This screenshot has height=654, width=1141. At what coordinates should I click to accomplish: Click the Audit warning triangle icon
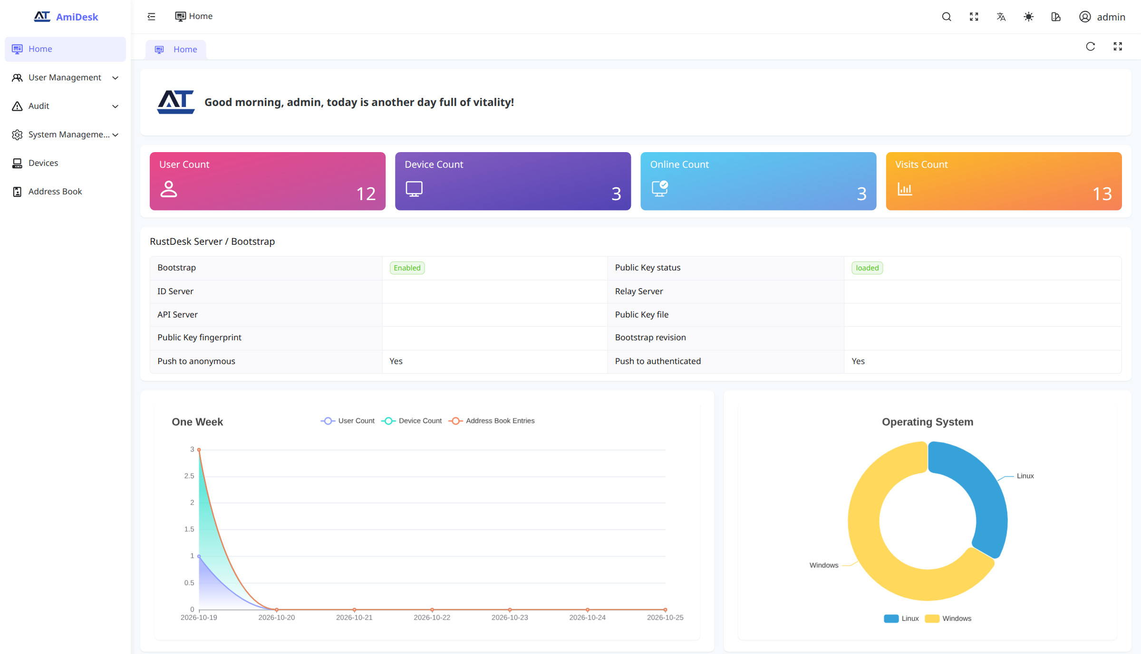pos(17,106)
